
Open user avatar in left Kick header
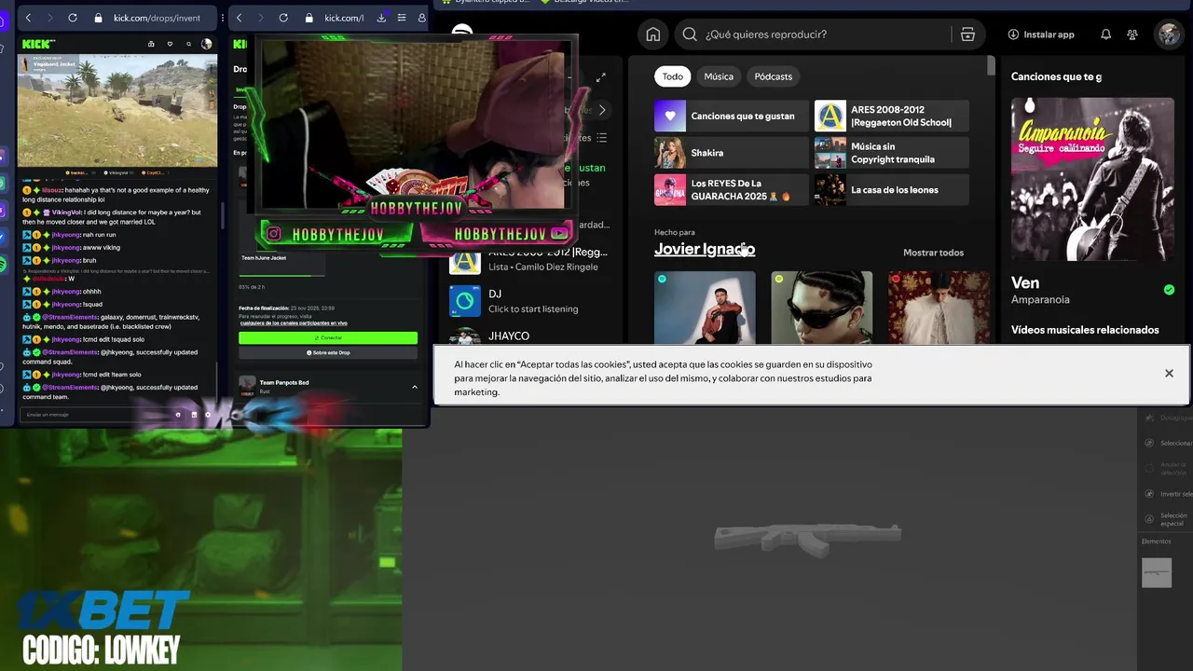(x=207, y=44)
